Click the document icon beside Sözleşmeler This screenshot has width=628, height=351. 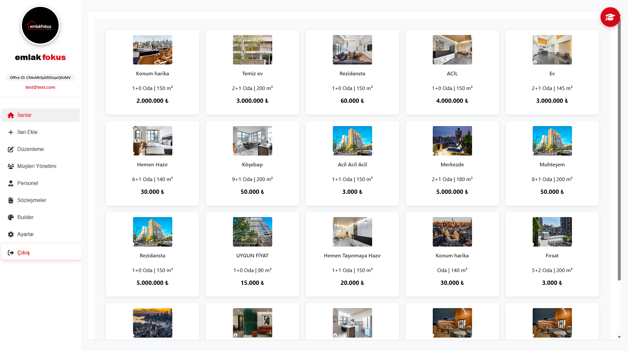pyautogui.click(x=11, y=200)
